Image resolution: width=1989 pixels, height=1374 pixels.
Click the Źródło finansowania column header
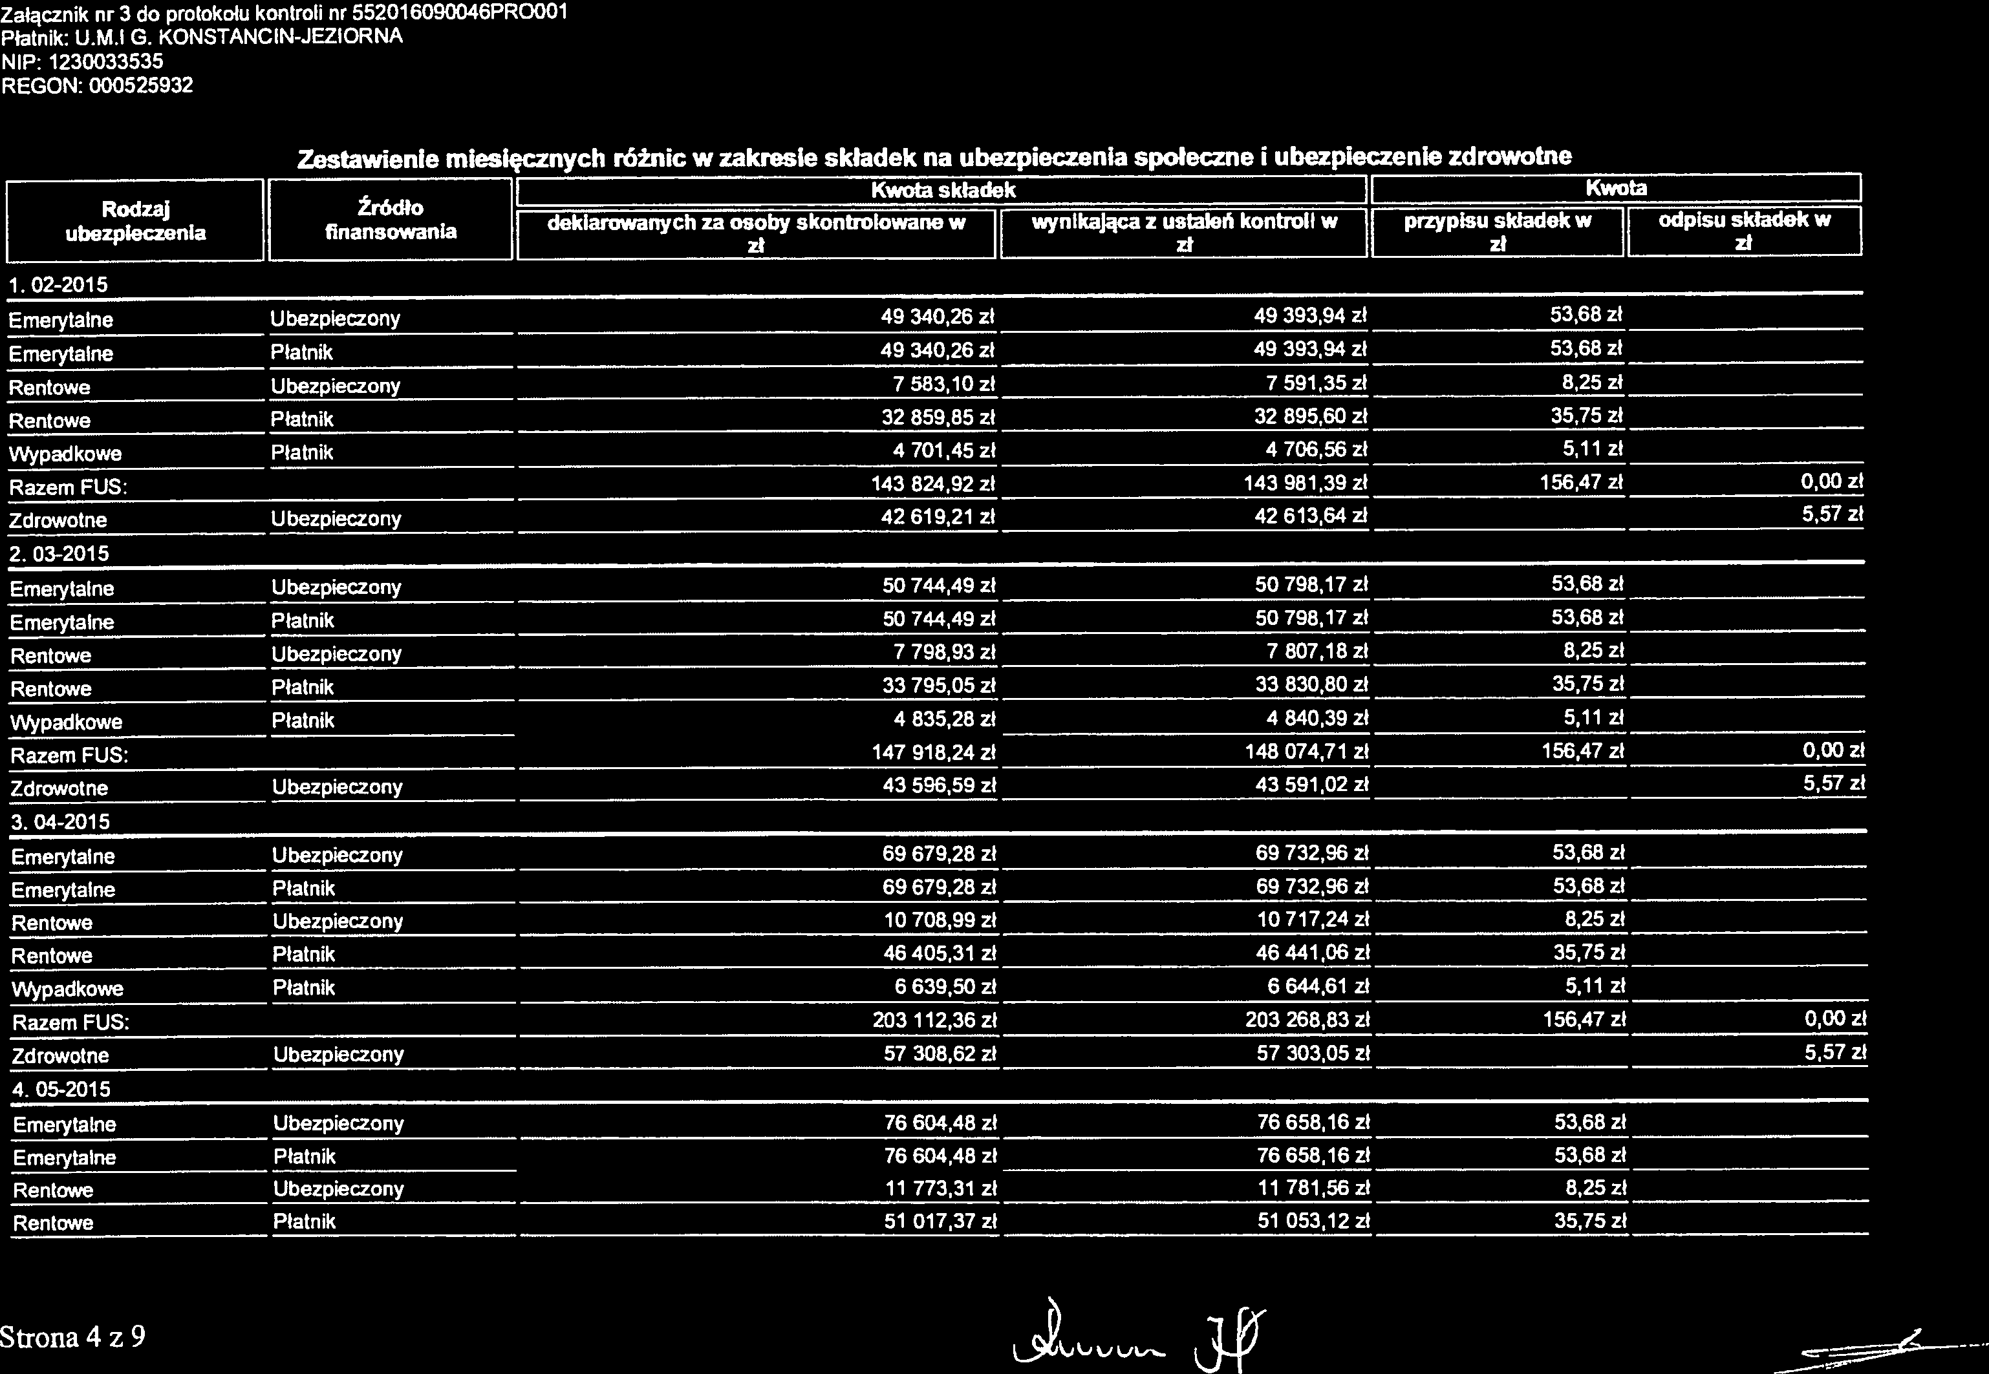tap(390, 220)
